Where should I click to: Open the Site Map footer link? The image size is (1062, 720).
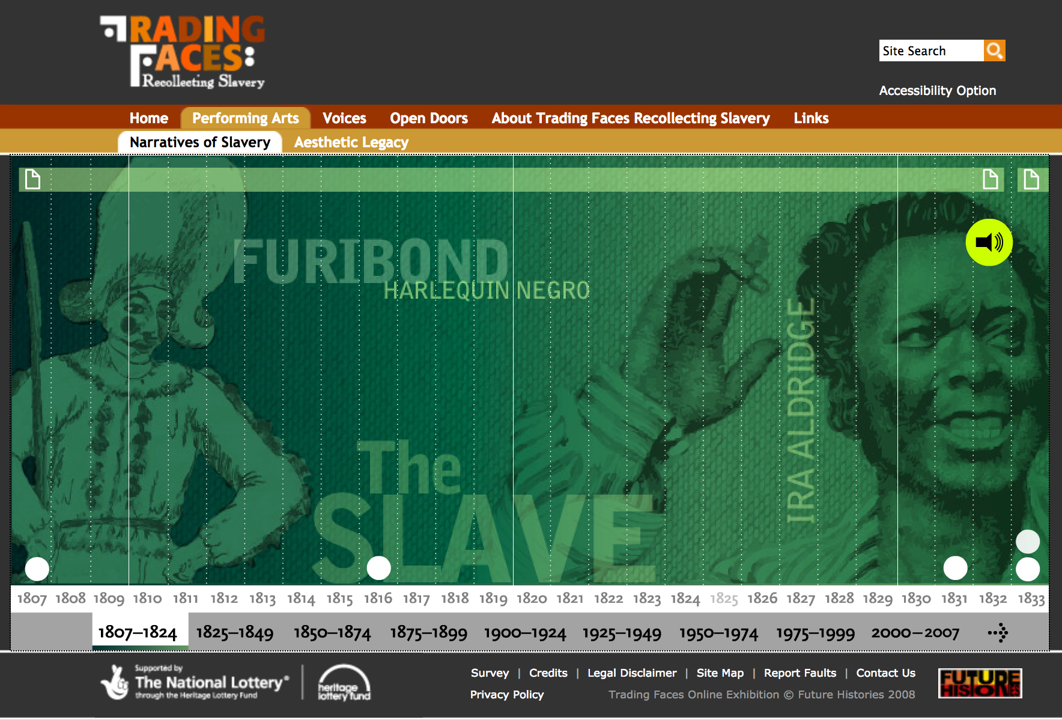720,673
